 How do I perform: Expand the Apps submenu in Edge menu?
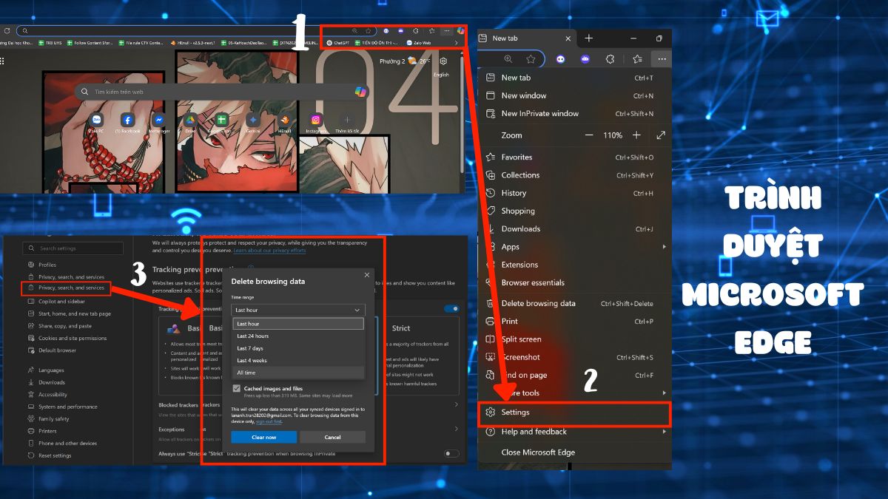point(574,247)
